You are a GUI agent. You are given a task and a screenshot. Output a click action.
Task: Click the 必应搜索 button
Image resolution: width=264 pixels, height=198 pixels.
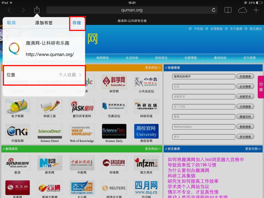[245, 87]
